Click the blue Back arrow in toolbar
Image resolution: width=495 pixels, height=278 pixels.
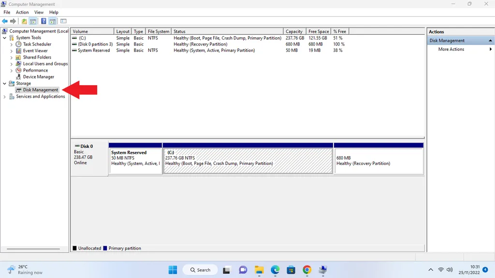tap(5, 21)
